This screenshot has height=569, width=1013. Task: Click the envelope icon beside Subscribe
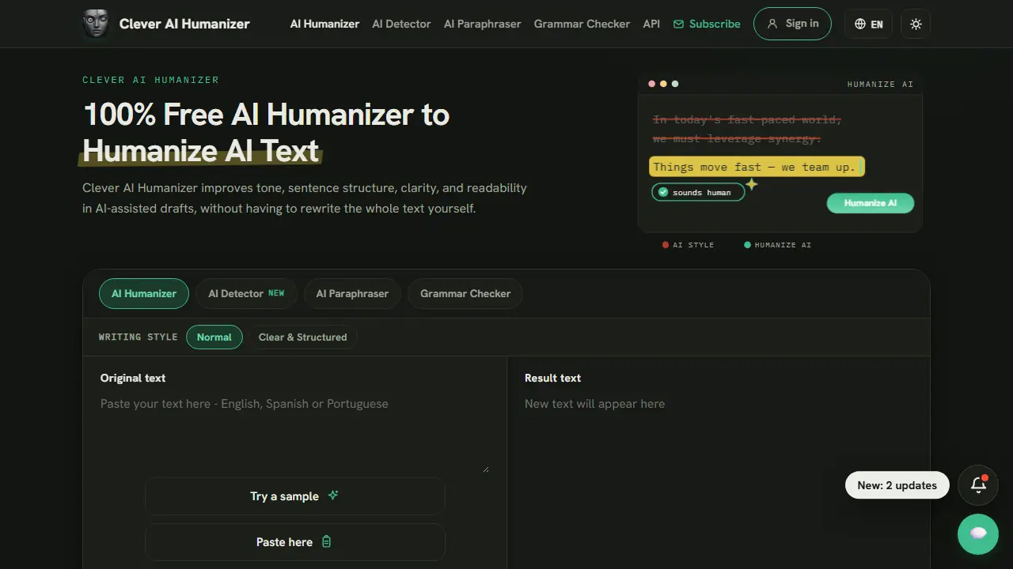pyautogui.click(x=678, y=24)
